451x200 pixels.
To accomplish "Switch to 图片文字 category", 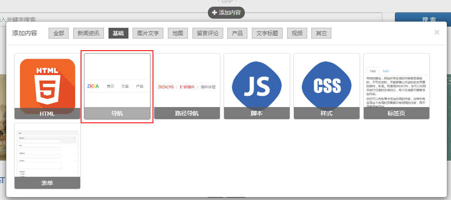I will 148,33.
